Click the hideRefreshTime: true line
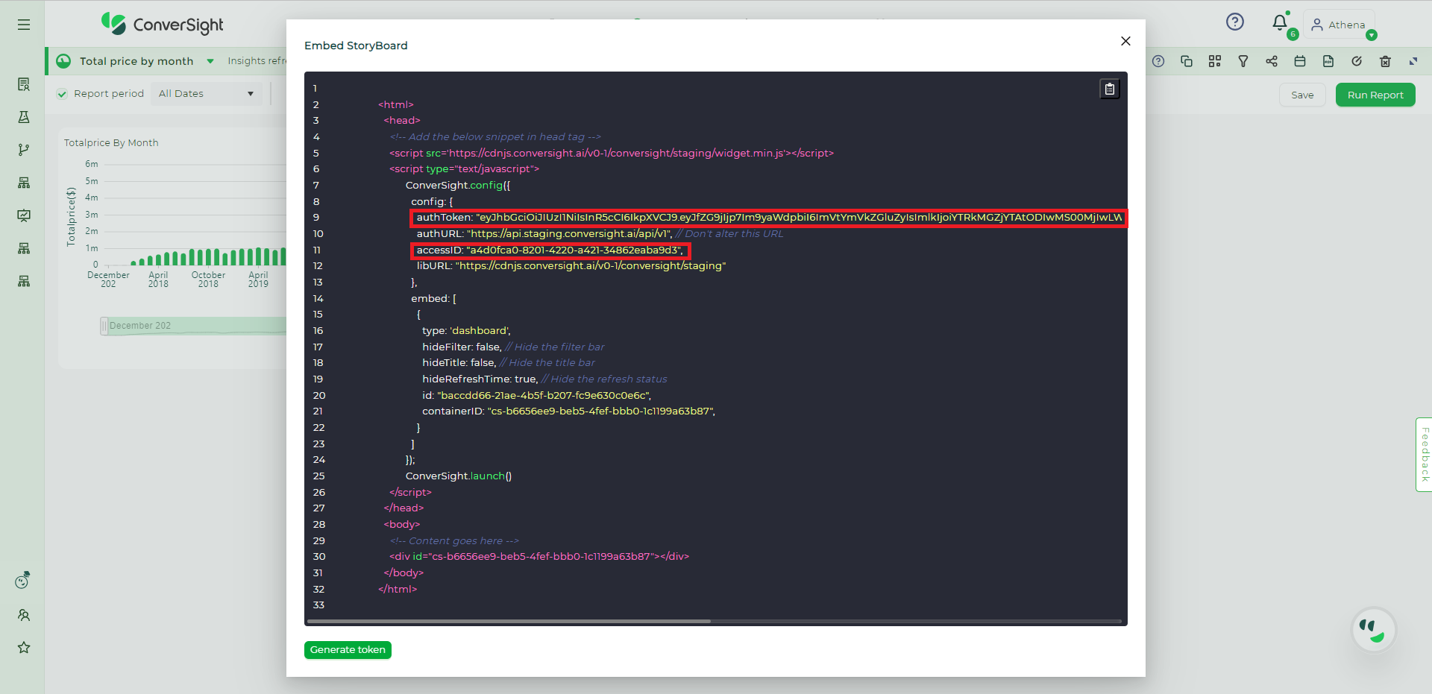 tap(544, 379)
